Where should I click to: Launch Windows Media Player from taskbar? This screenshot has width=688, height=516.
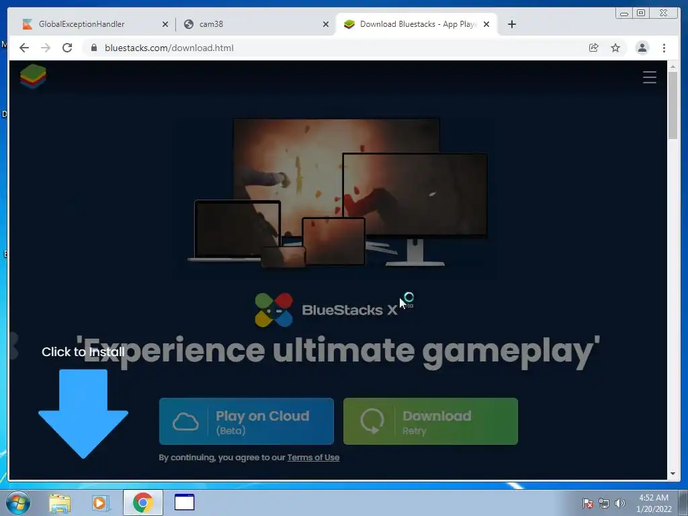coord(100,503)
